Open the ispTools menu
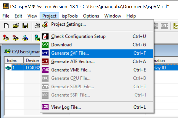The image size is (178, 118). [x=69, y=16]
